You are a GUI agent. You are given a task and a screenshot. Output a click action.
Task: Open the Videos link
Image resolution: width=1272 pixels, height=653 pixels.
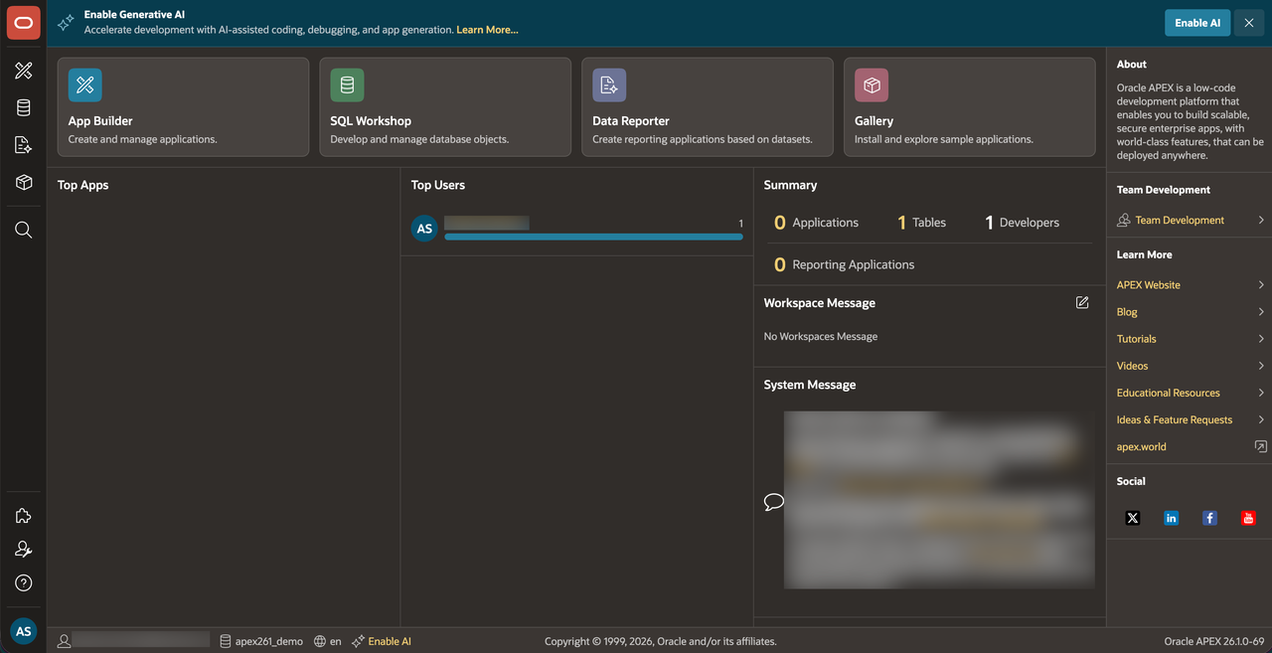1132,365
